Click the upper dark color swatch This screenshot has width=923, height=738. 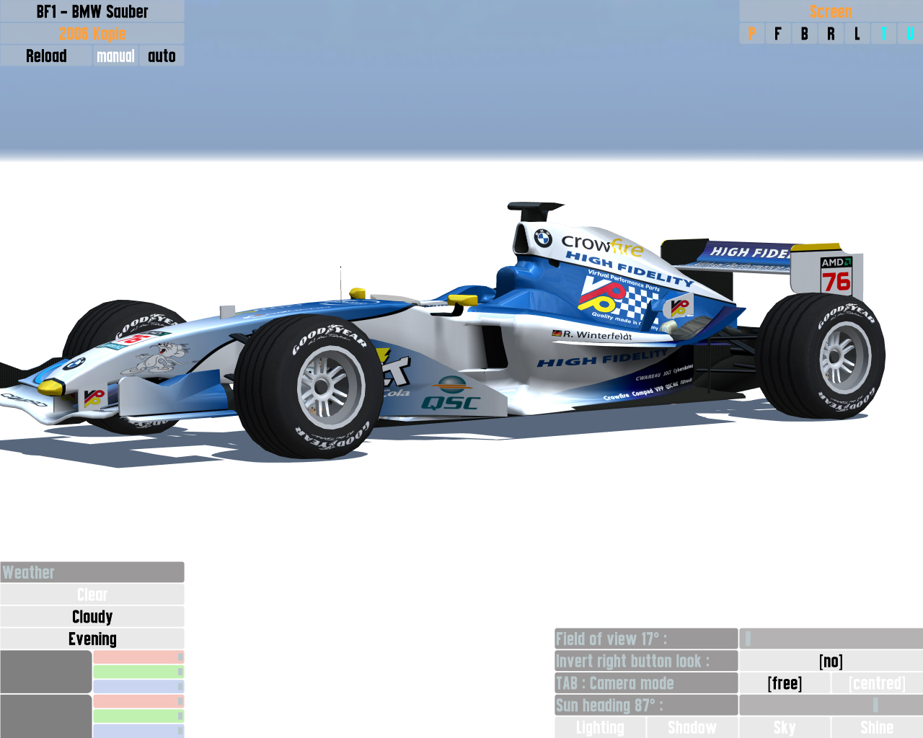46,672
